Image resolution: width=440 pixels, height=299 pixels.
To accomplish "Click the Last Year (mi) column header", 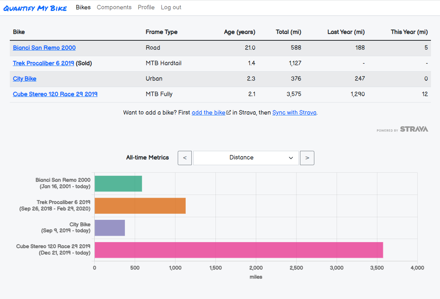I will click(346, 32).
